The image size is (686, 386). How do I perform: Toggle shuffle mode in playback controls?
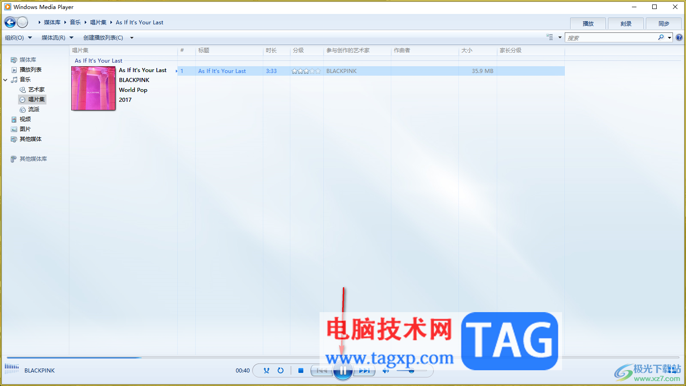266,370
